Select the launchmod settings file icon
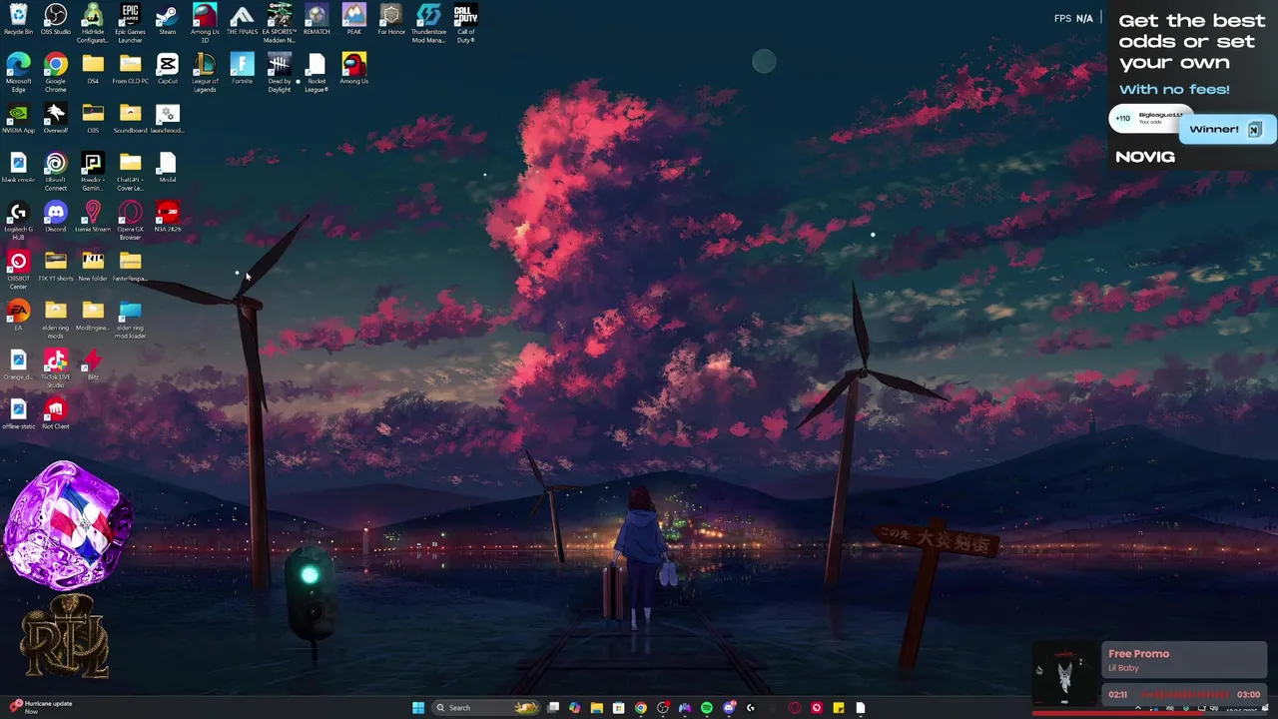 click(x=168, y=119)
